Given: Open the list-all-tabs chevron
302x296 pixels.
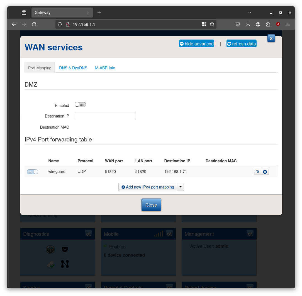Looking at the screenshot, I should [249, 12].
